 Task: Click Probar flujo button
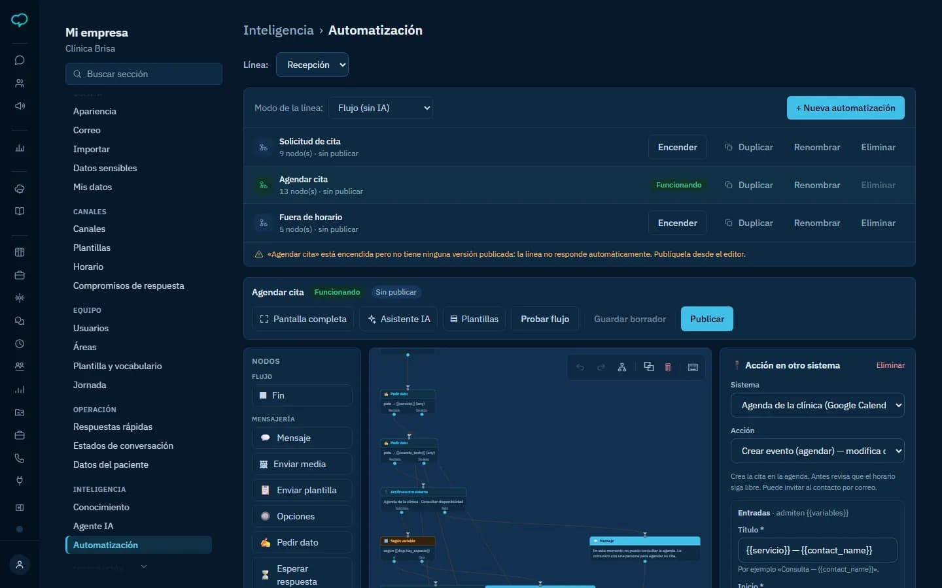pos(545,319)
